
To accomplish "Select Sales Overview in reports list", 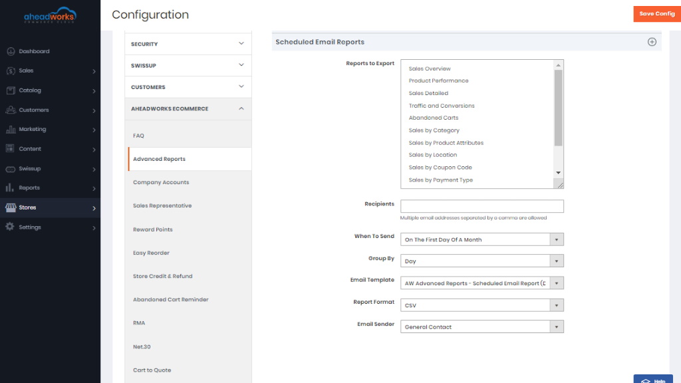I will 430,68.
